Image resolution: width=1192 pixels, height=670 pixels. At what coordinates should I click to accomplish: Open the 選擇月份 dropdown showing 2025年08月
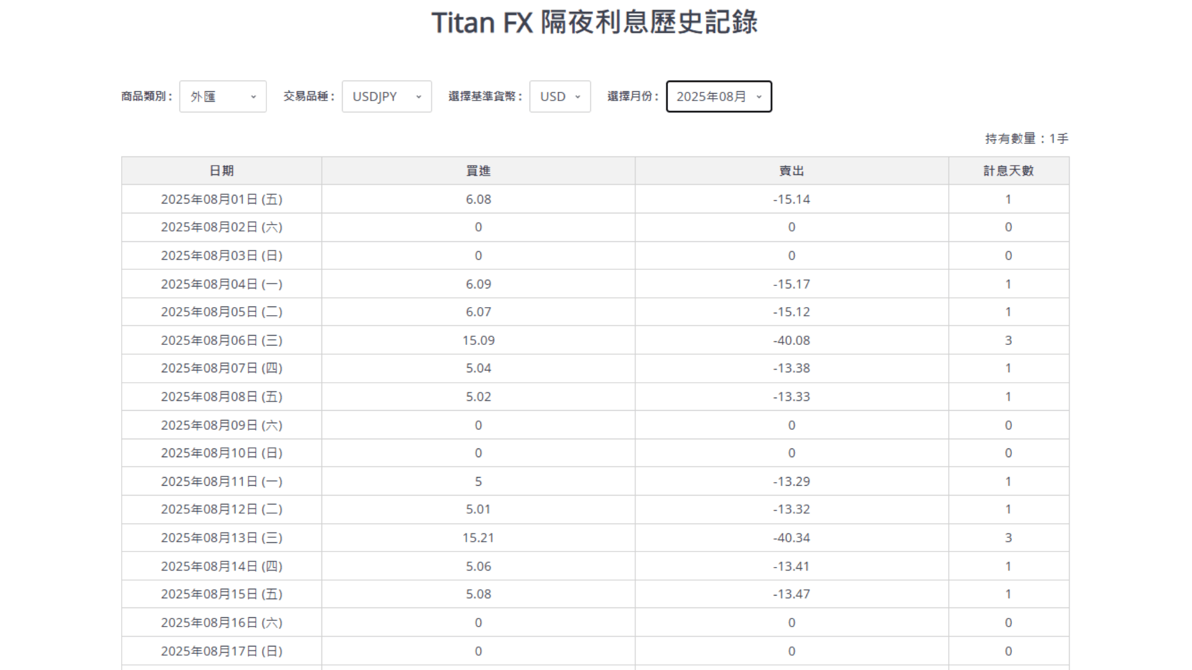(x=718, y=96)
